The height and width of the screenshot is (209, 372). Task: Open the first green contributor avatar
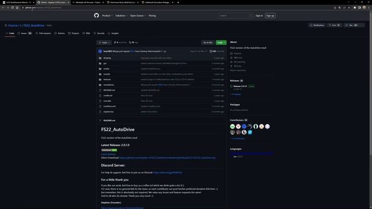point(233,127)
